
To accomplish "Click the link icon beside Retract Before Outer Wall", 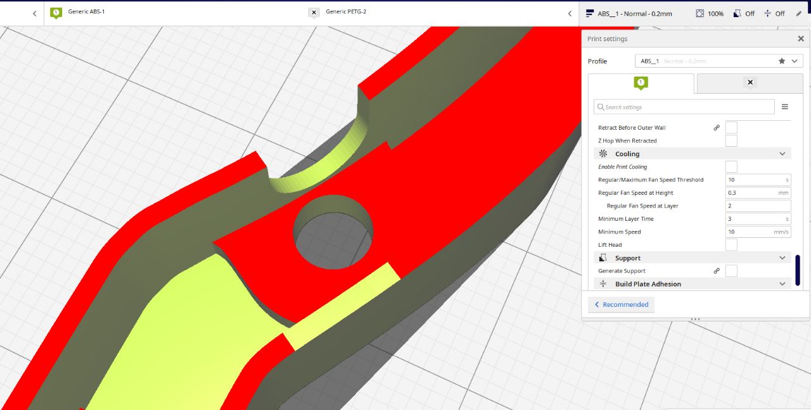I will click(x=717, y=128).
